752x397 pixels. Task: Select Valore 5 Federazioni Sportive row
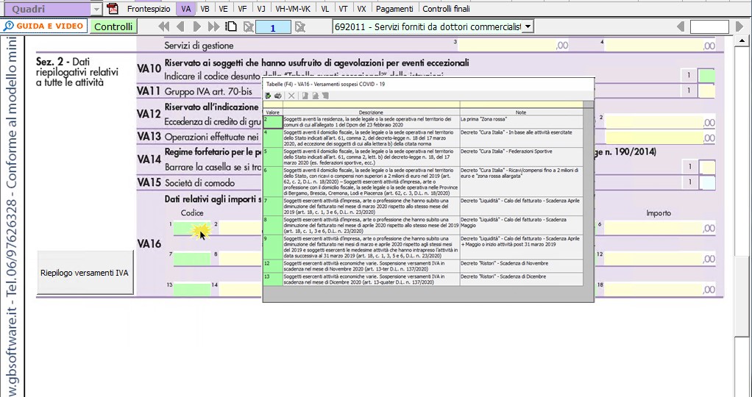[423, 157]
